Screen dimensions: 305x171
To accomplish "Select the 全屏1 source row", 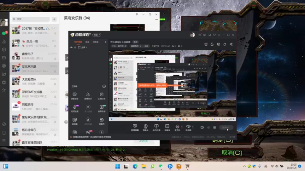I will pos(88,47).
